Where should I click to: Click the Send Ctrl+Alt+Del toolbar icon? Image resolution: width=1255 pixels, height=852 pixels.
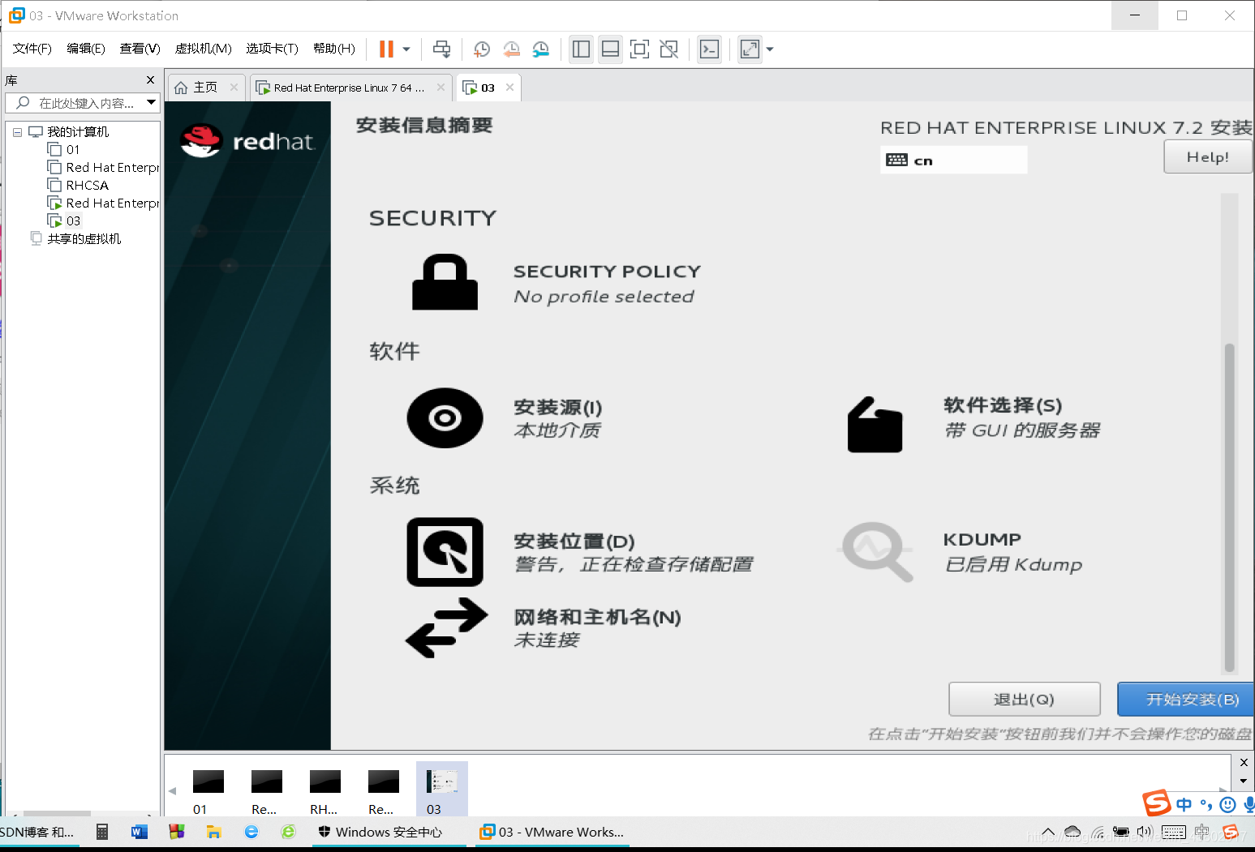[441, 49]
